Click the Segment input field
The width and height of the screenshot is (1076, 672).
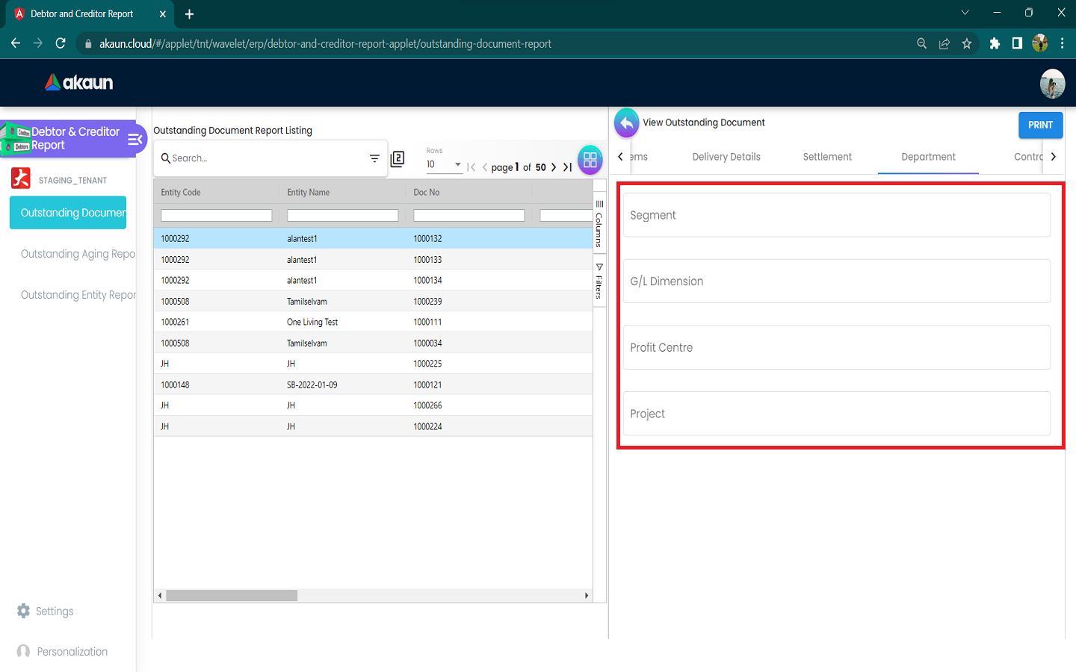coord(836,215)
